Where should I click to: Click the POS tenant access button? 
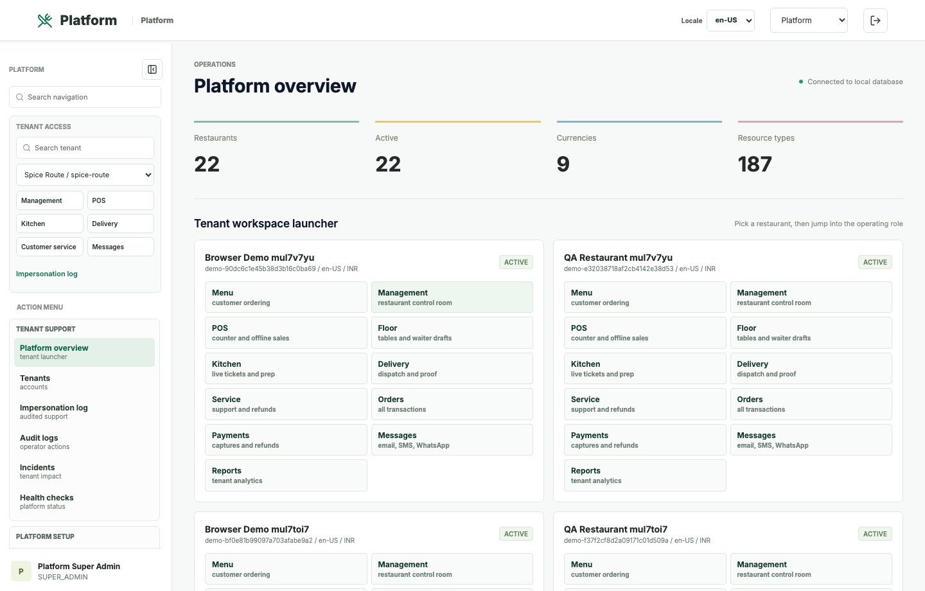click(121, 200)
